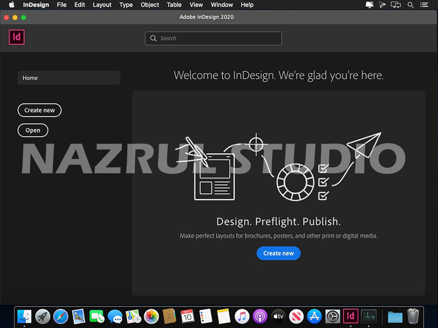
Task: Open the InDesign application menu
Action: point(36,5)
